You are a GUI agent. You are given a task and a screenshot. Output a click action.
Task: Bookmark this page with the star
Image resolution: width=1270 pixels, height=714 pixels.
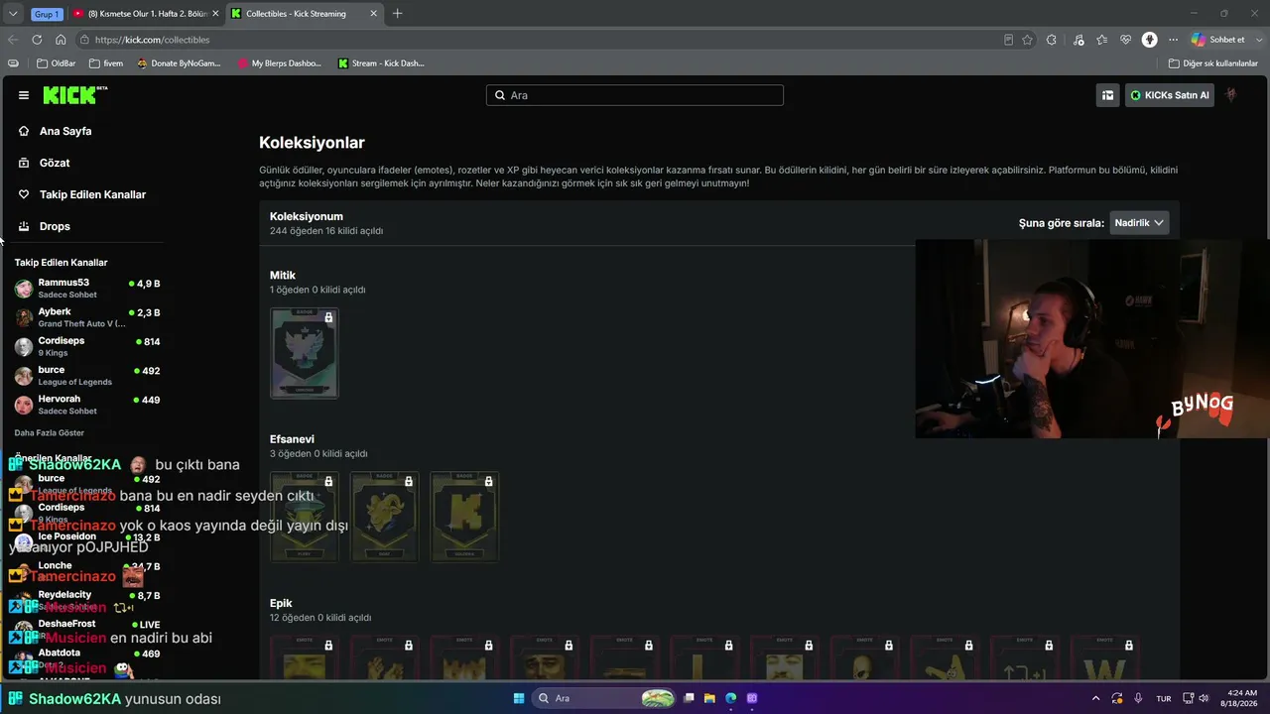click(x=1027, y=40)
